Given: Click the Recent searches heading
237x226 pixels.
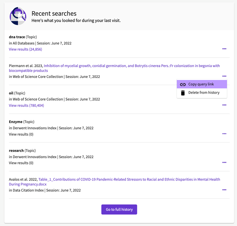Looking at the screenshot, I should [x=54, y=13].
